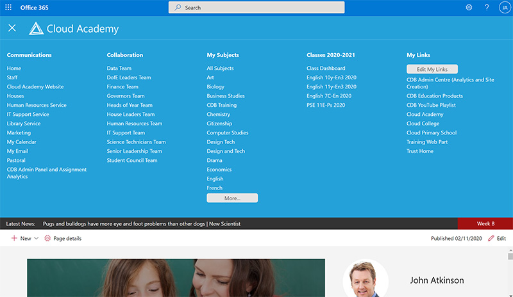Screen dimensions: 513x297
Task: Click the Edit My Links button
Action: [432, 69]
